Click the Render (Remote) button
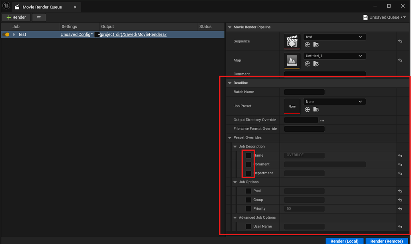Viewport: 411px width, 244px height. tap(386, 241)
